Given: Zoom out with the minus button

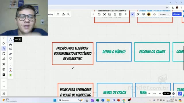Looking at the screenshot, I should pyautogui.click(x=149, y=94).
